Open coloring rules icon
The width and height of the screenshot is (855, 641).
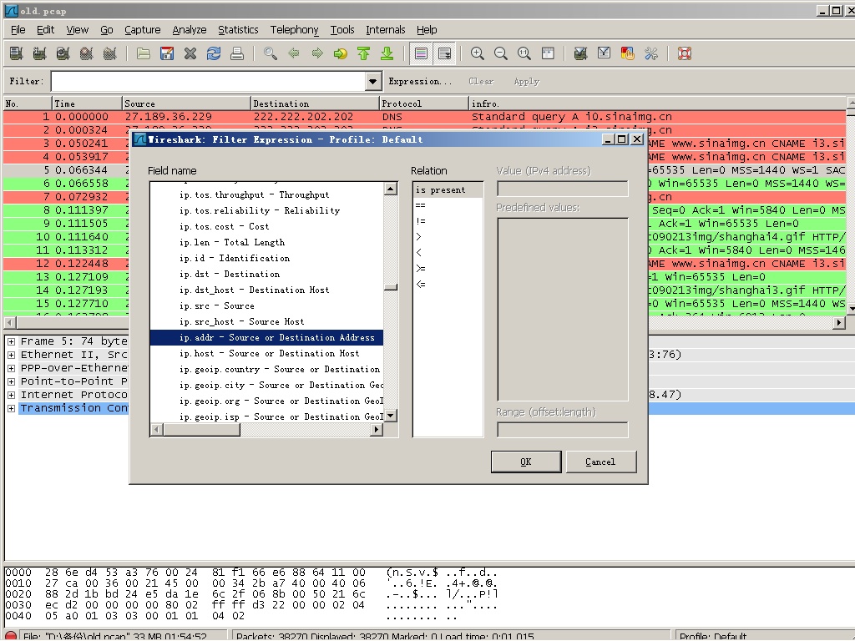628,53
